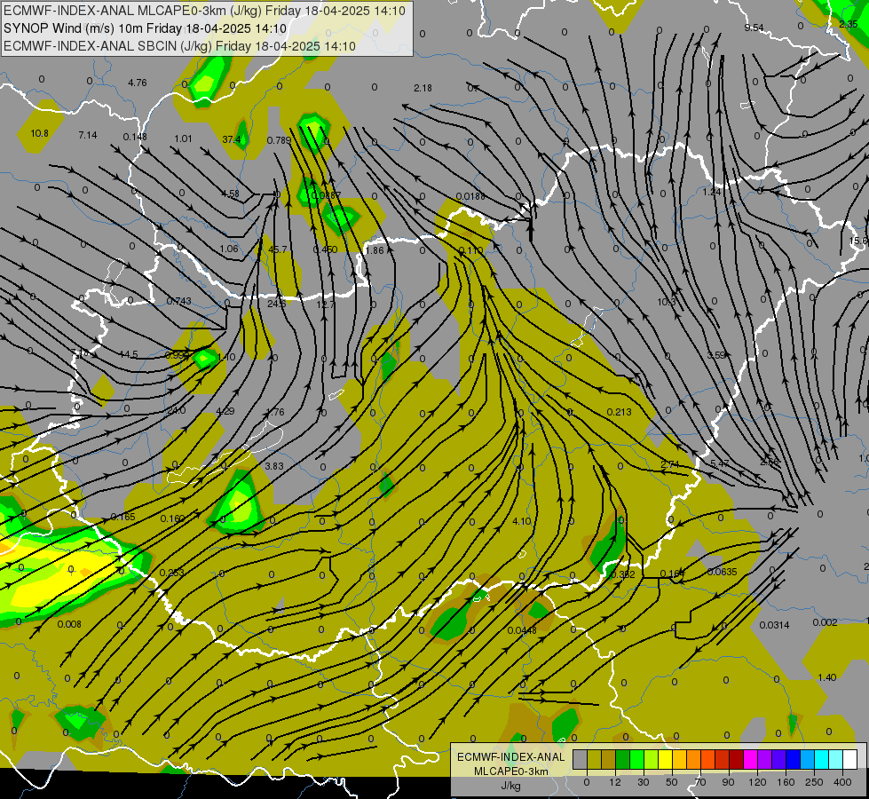The image size is (869, 799).
Task: Click the gray swatch in the legend
Action: tap(580, 759)
